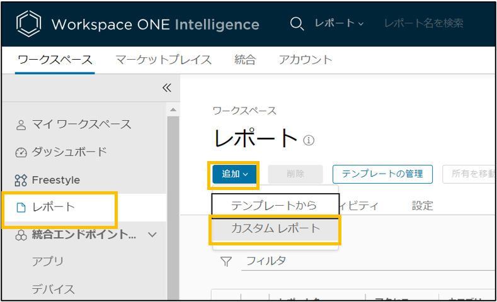
Task: Click the sidebar vertical scrollbar thumb
Action: (173, 208)
